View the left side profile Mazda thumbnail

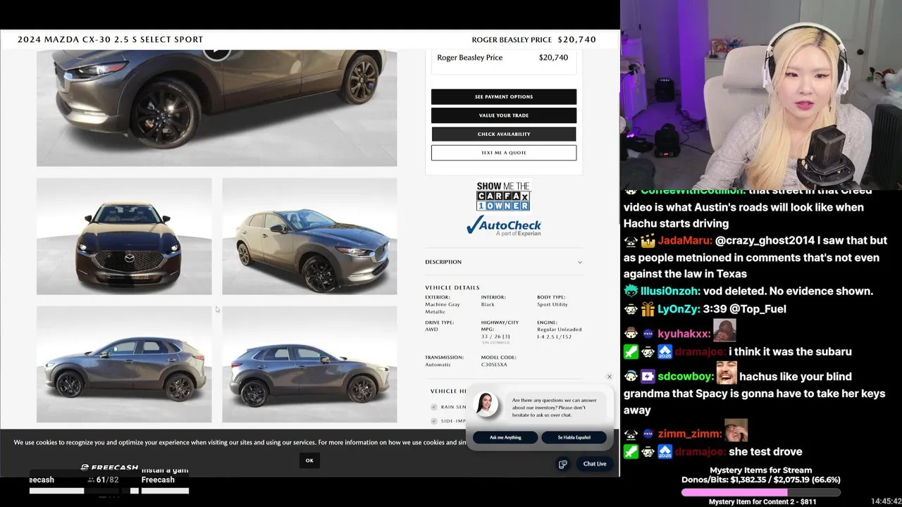124,364
